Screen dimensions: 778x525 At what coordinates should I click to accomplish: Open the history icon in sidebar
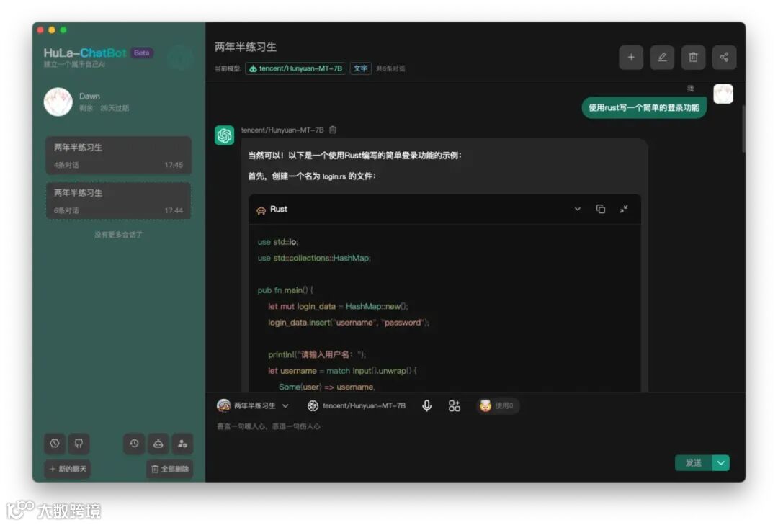tap(134, 444)
